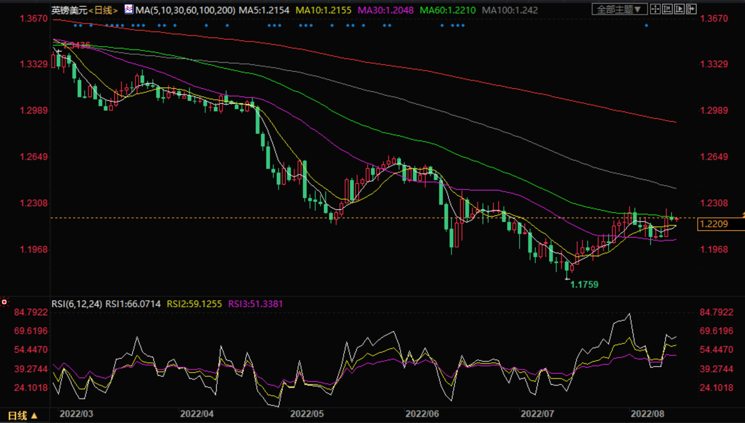Click the 2022/05 date on time axis
Image resolution: width=745 pixels, height=423 pixels.
click(x=307, y=414)
